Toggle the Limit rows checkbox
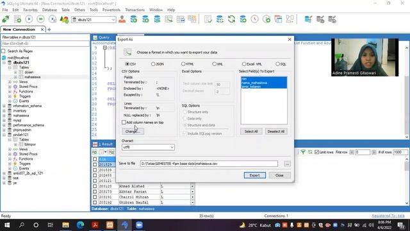Screen dimensions: 410x231 point(316,152)
